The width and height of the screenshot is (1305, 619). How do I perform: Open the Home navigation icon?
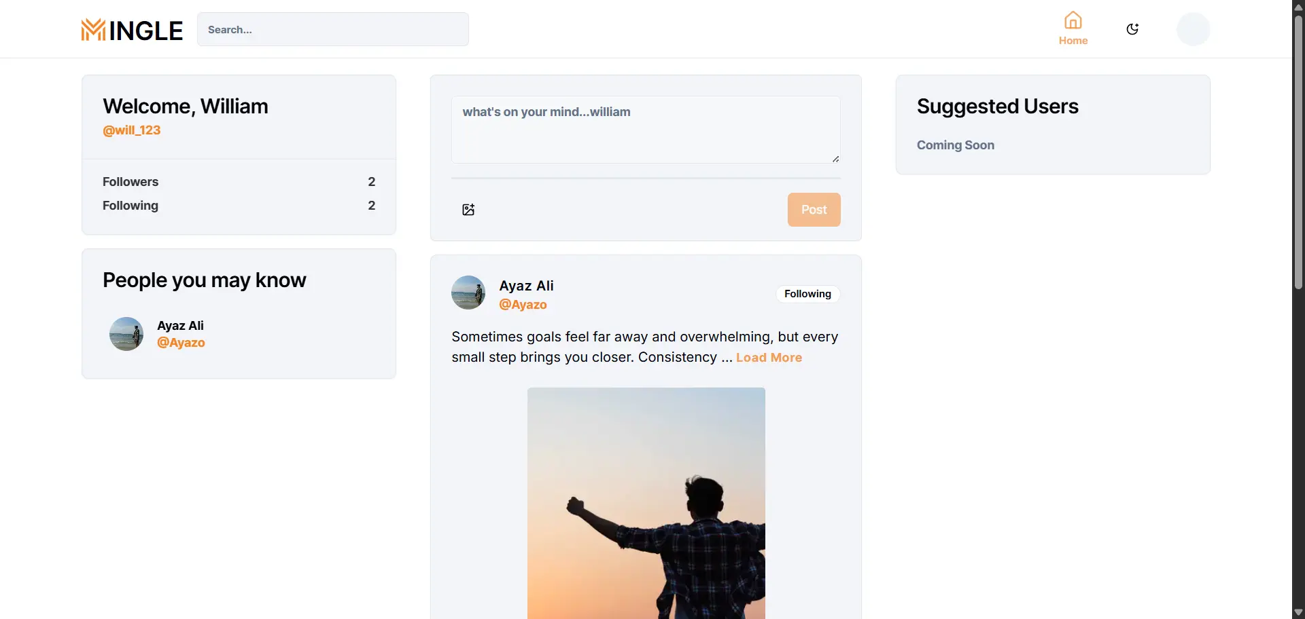(x=1073, y=29)
